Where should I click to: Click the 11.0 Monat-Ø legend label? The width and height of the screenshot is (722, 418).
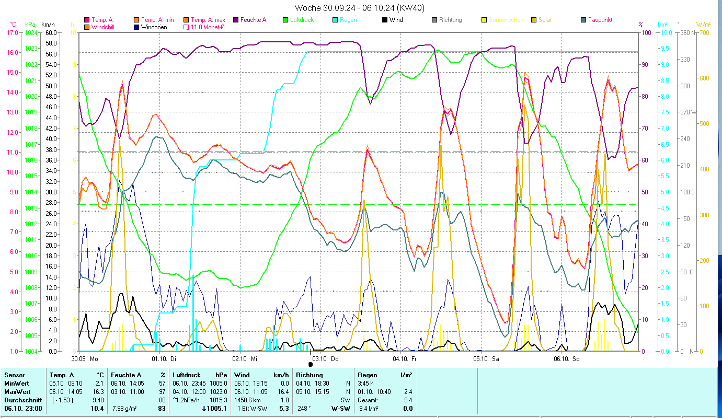click(208, 27)
